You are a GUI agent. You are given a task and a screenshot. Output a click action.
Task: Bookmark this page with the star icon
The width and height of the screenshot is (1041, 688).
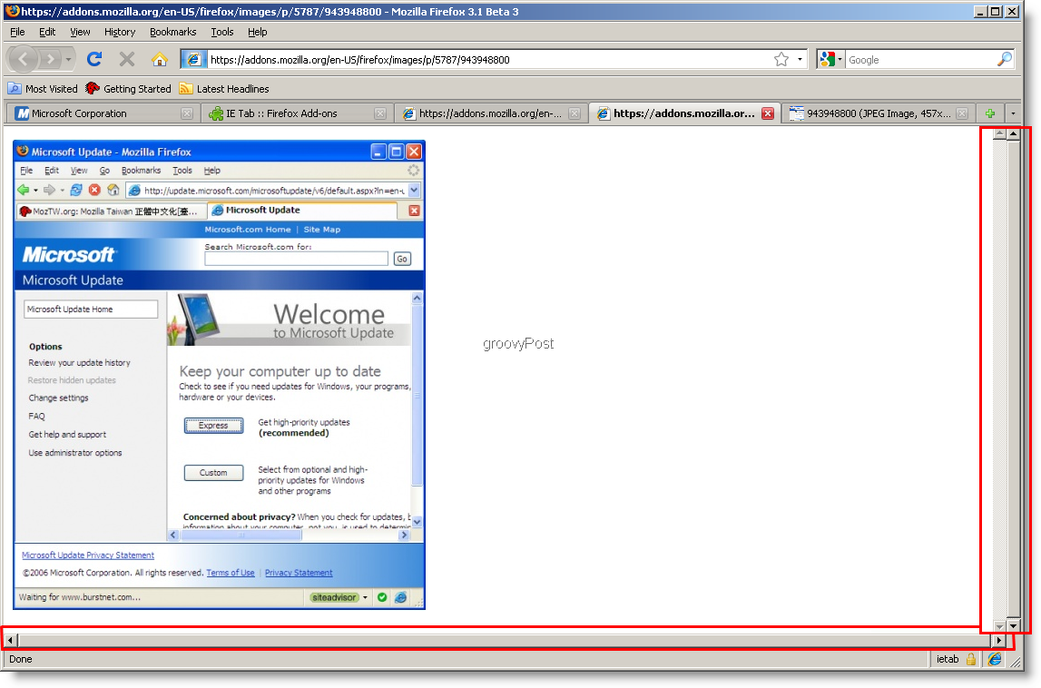click(781, 60)
